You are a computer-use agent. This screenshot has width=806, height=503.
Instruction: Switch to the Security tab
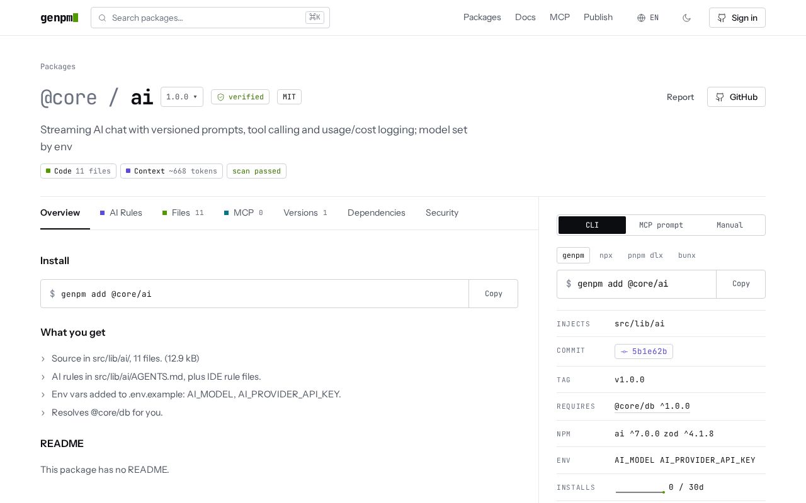pos(442,213)
